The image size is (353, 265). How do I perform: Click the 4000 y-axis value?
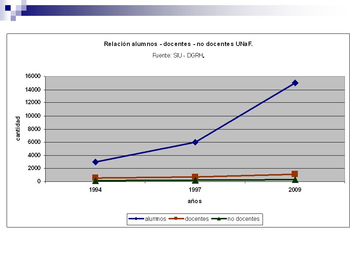[34, 155]
